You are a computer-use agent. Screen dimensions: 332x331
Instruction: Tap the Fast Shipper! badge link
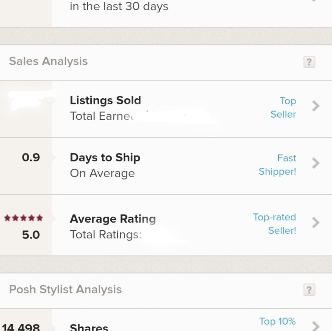click(278, 165)
